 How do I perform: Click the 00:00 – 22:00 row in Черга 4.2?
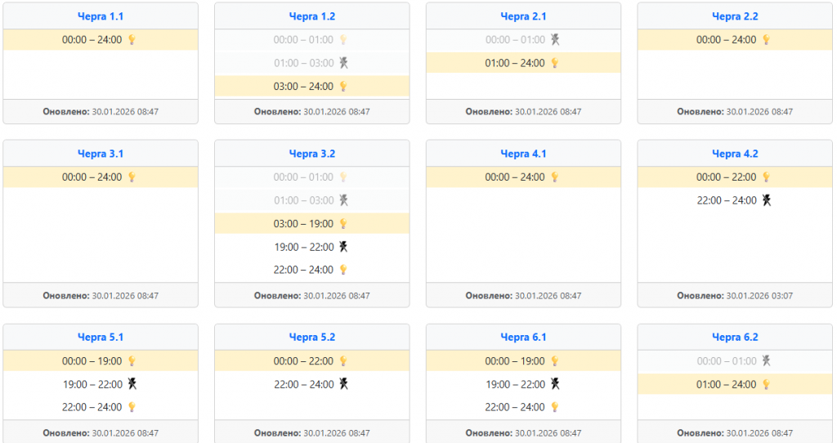tap(735, 177)
